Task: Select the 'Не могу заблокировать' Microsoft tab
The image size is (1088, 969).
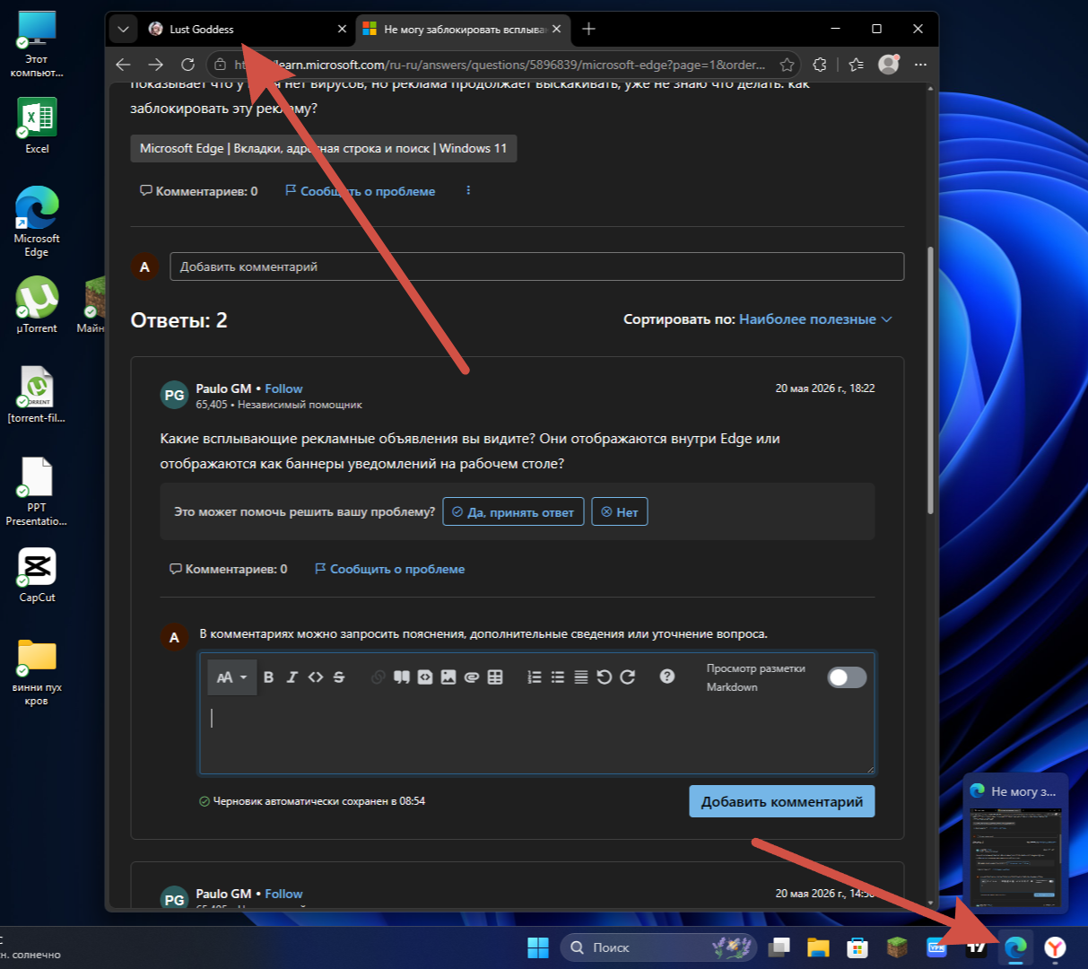Action: pyautogui.click(x=463, y=29)
